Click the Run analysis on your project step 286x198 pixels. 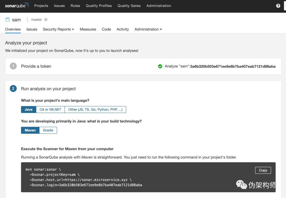tap(48, 89)
